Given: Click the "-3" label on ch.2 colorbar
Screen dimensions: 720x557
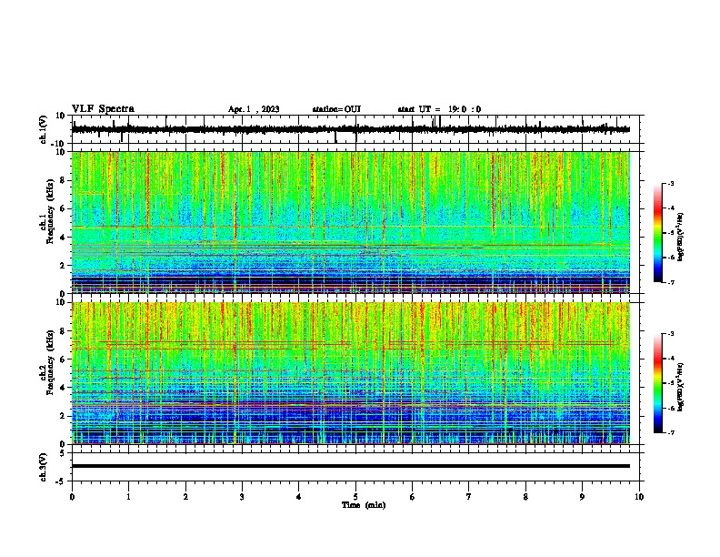Looking at the screenshot, I should [670, 334].
